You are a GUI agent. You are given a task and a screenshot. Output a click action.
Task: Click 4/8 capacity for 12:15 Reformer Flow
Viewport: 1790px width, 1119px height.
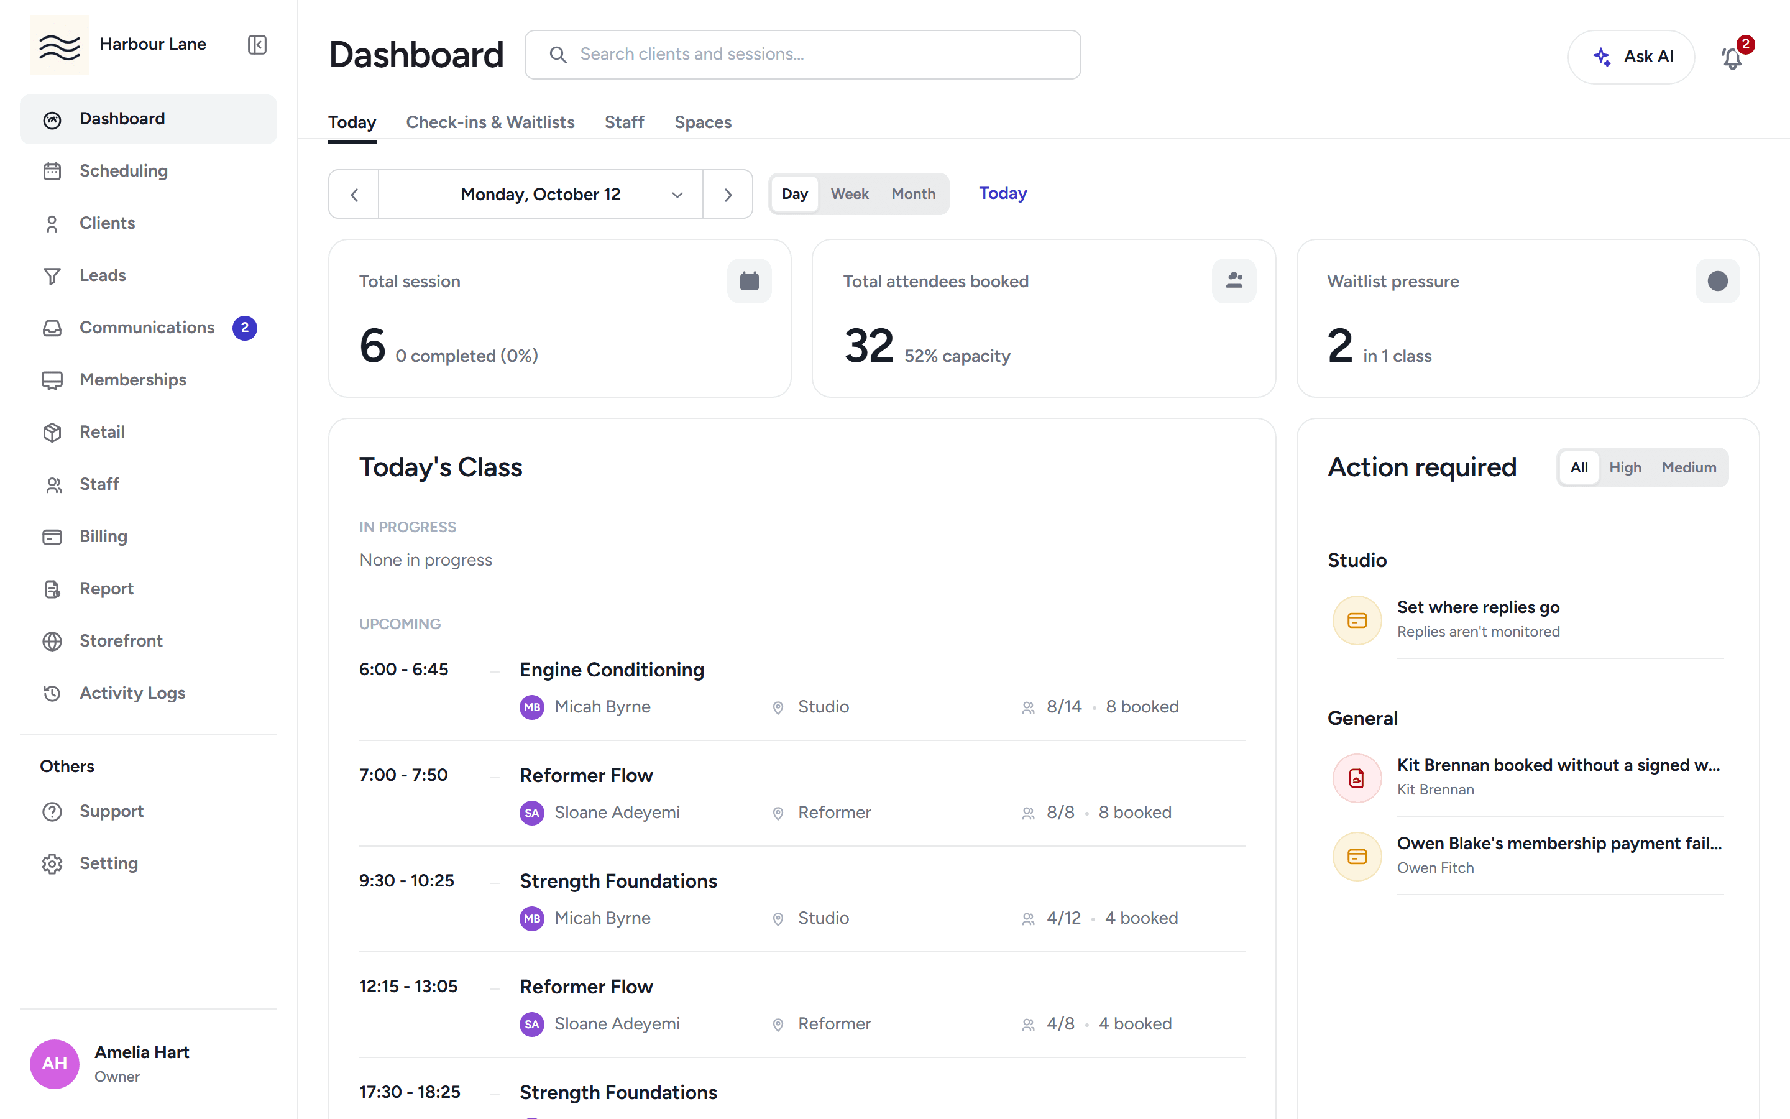1060,1025
